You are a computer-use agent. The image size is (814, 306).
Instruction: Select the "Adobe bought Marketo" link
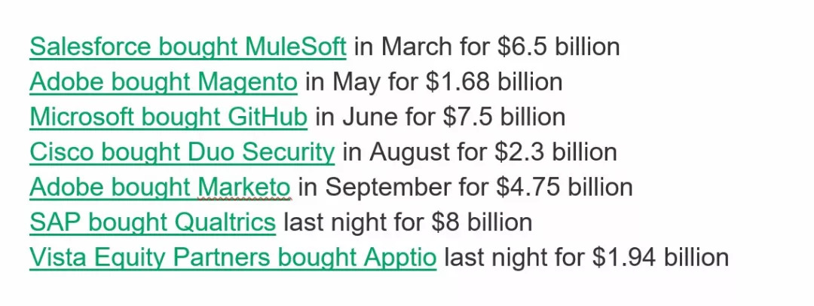tap(160, 187)
